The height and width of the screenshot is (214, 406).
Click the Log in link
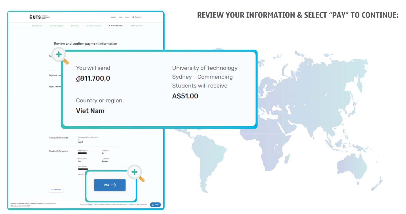(127, 17)
